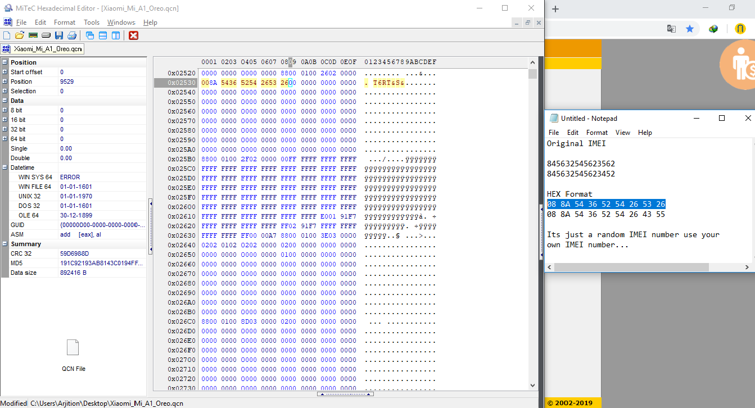This screenshot has height=408, width=755.
Task: Click the browser bookmark star icon
Action: [690, 29]
